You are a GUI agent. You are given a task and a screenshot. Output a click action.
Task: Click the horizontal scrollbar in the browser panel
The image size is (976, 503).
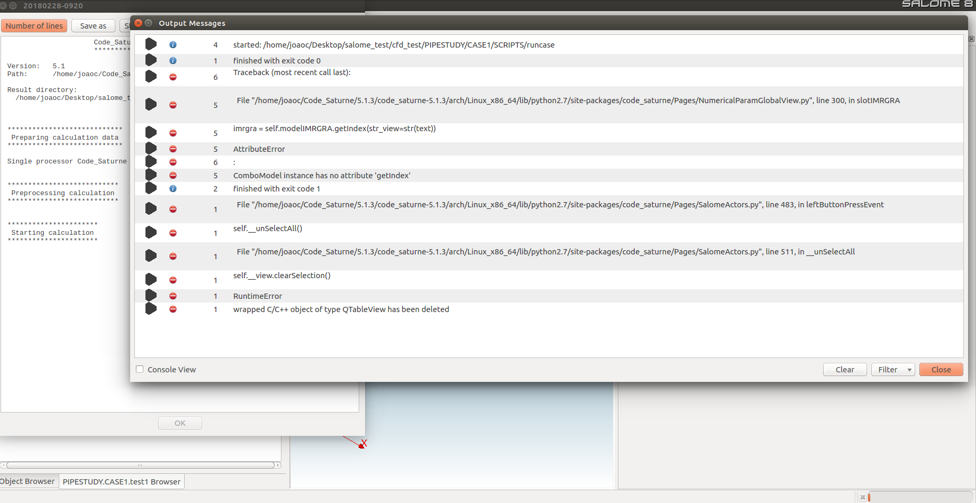pyautogui.click(x=140, y=465)
